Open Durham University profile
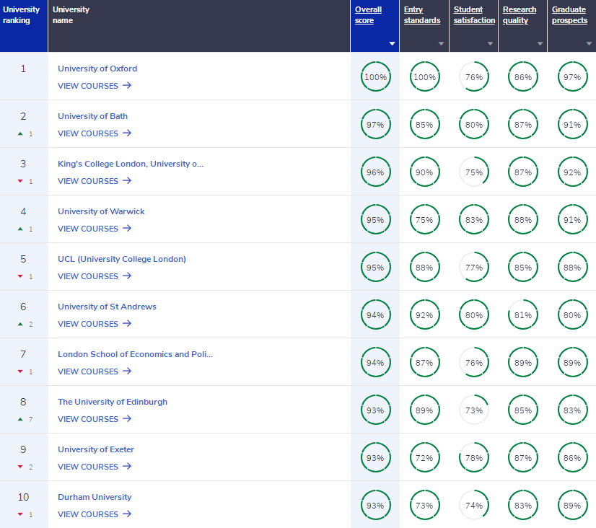This screenshot has height=528, width=596. pyautogui.click(x=95, y=497)
